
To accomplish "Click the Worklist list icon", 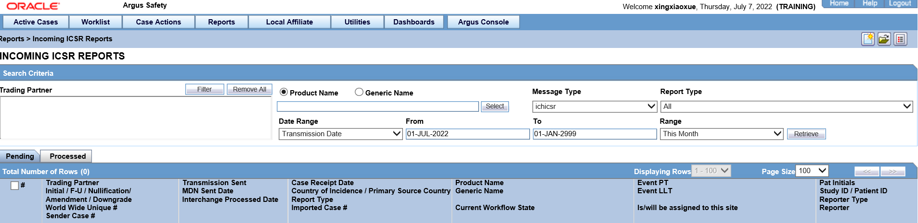I will (900, 39).
